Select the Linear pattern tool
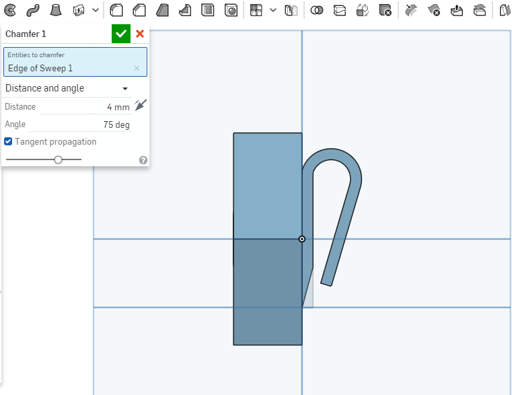 pos(256,11)
